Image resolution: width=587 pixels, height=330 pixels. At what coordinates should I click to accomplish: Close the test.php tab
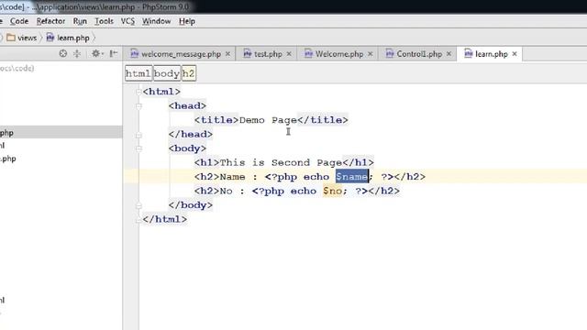pos(289,54)
